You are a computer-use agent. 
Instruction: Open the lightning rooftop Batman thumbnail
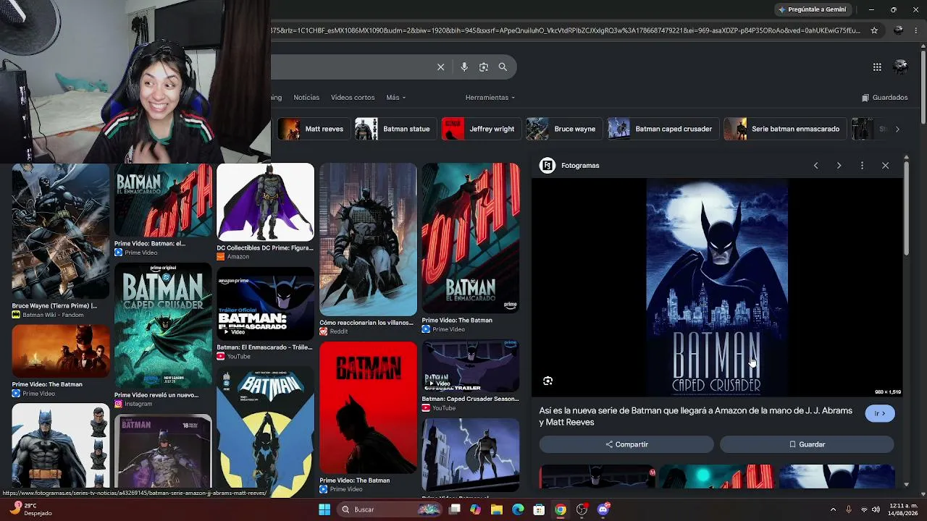pos(471,455)
